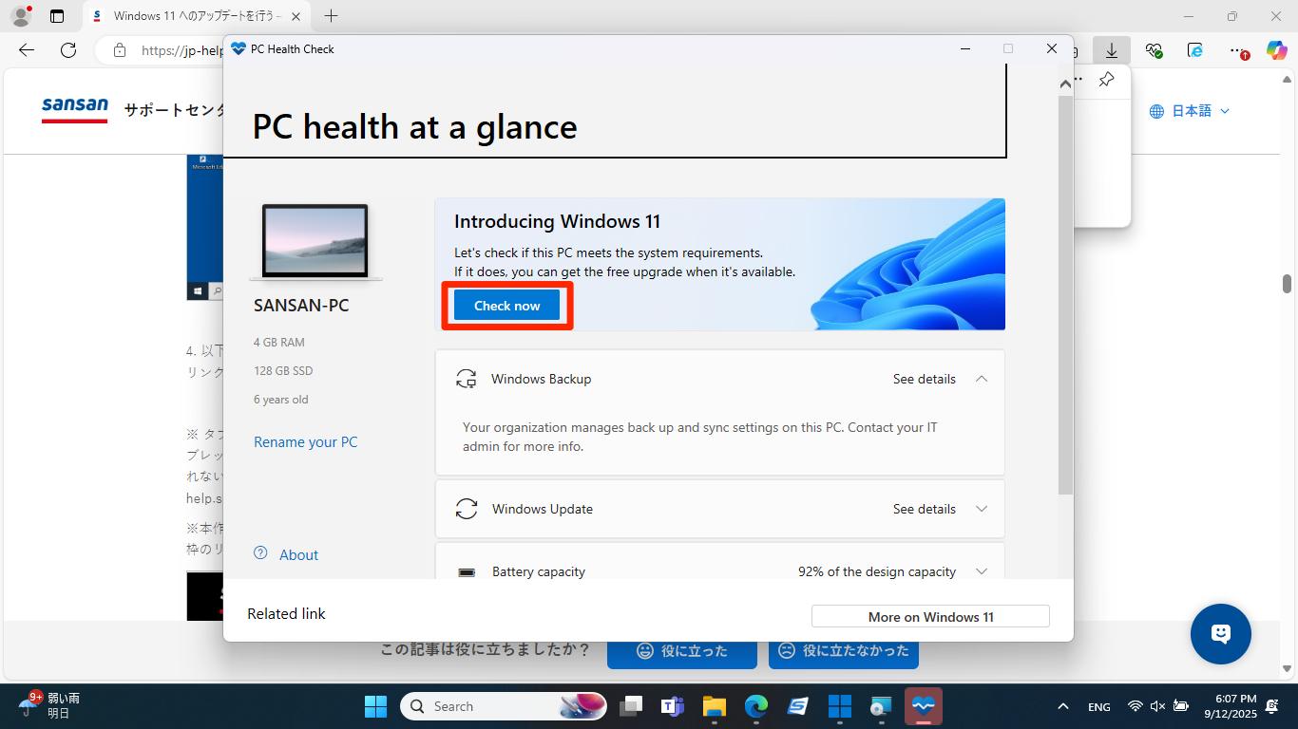The image size is (1298, 729).
Task: Expand the Battery capacity section chevron
Action: tap(982, 571)
